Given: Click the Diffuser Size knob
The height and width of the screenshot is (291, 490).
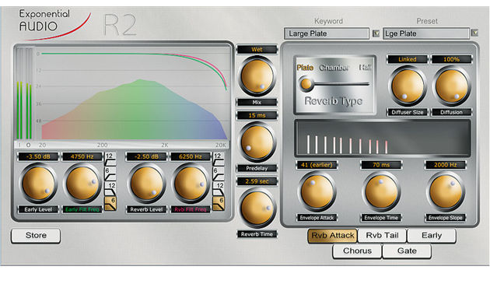Looking at the screenshot, I should [x=408, y=86].
